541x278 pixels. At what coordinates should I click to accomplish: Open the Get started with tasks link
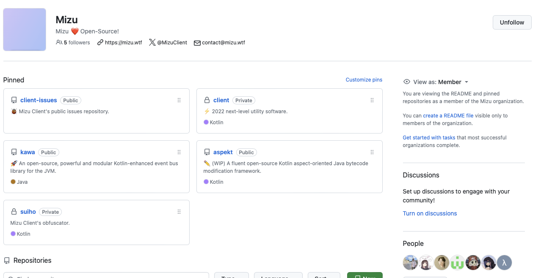tap(429, 138)
